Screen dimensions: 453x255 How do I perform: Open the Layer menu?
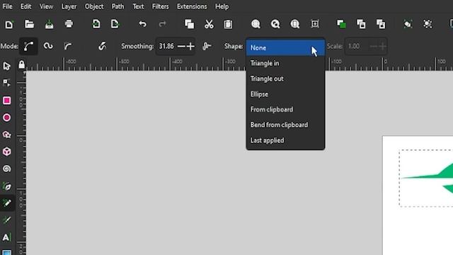(x=69, y=6)
